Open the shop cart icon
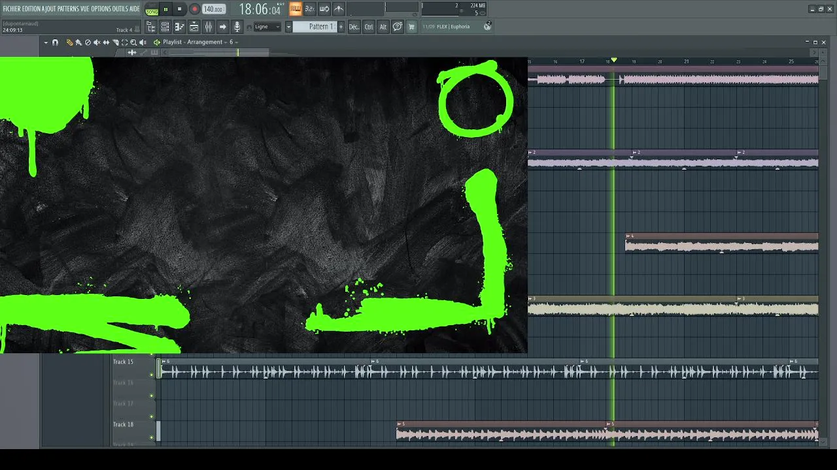 (411, 27)
